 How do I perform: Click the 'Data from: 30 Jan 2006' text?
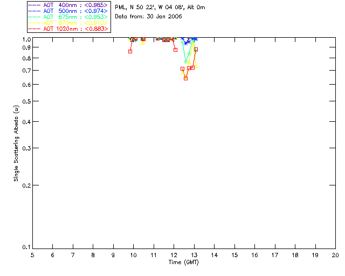[149, 16]
